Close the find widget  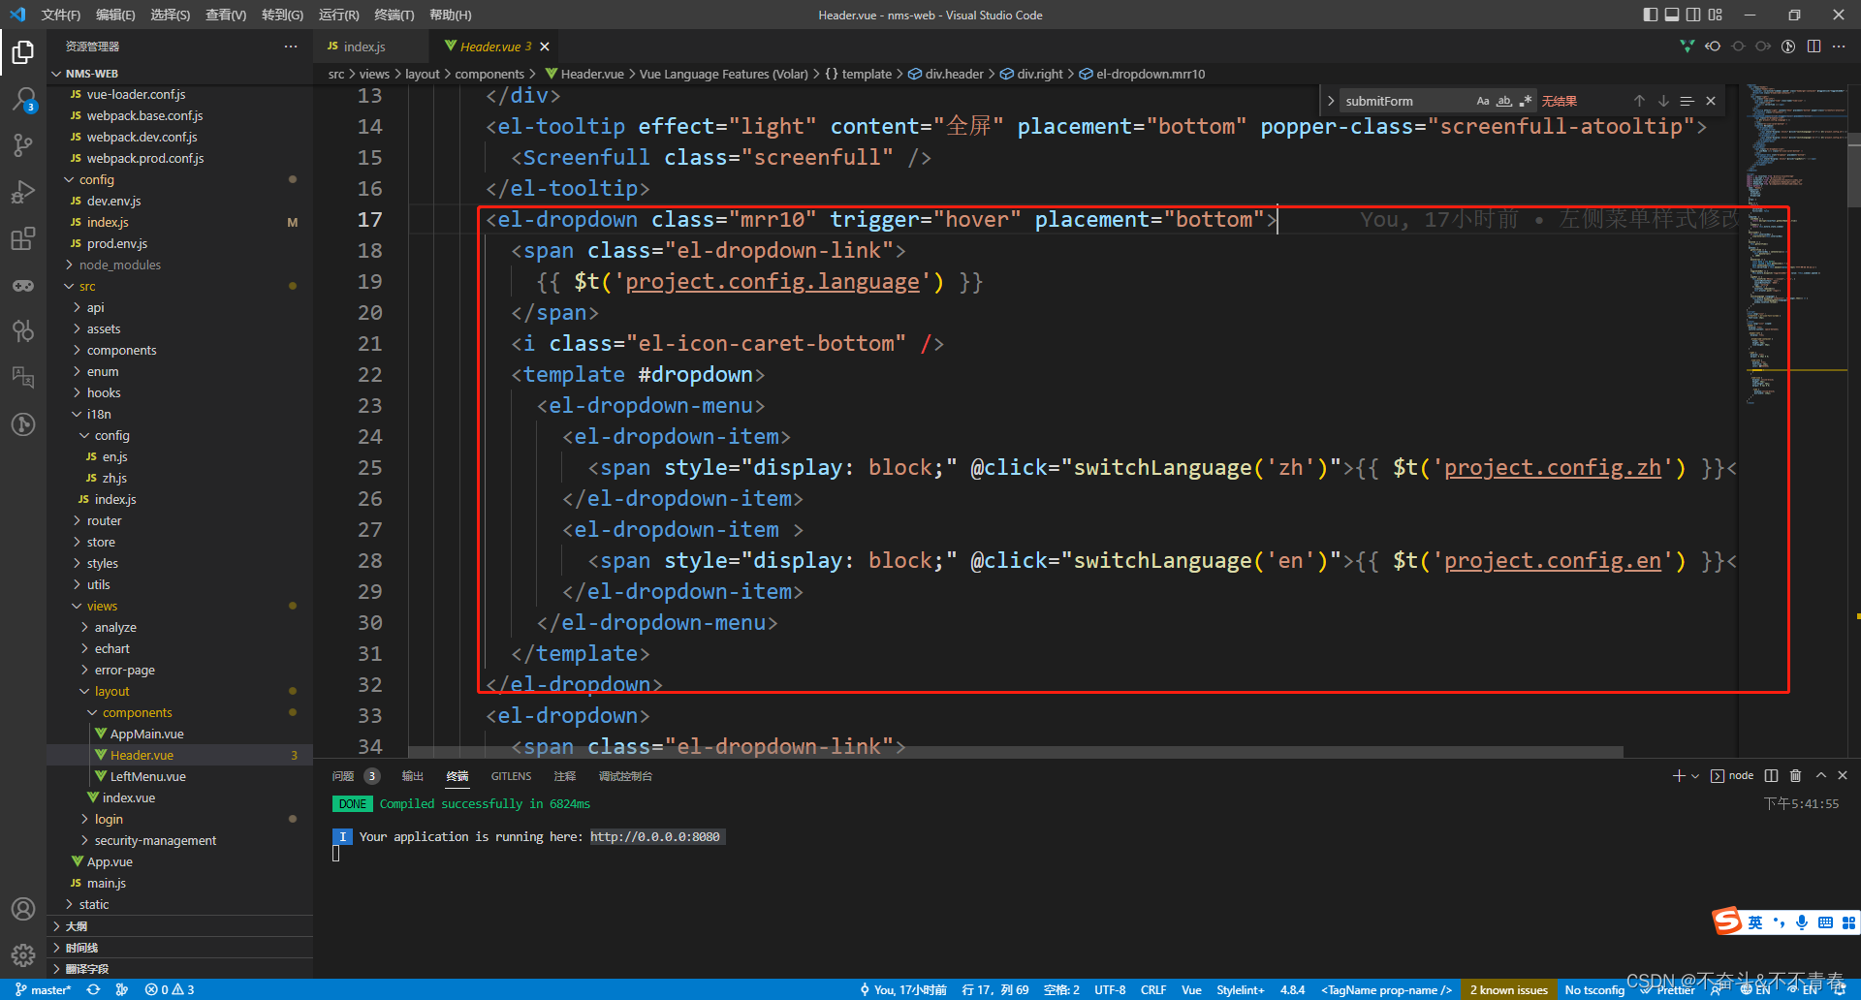coord(1711,101)
